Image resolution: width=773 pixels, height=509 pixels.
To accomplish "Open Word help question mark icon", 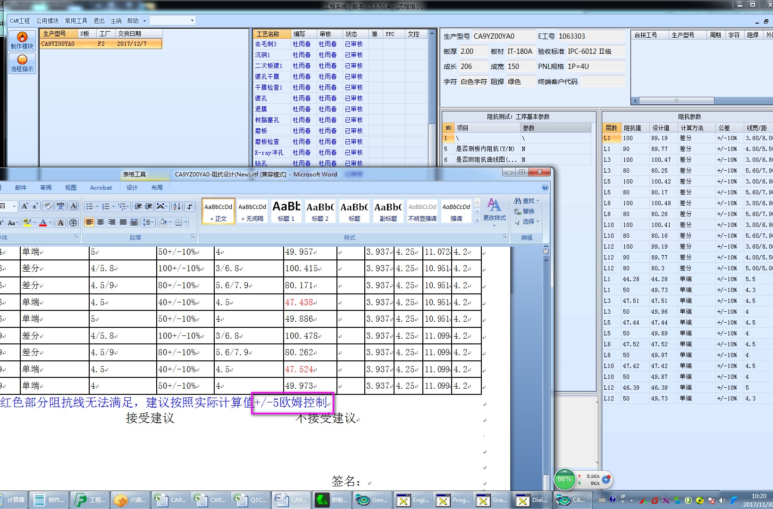I will (x=545, y=188).
